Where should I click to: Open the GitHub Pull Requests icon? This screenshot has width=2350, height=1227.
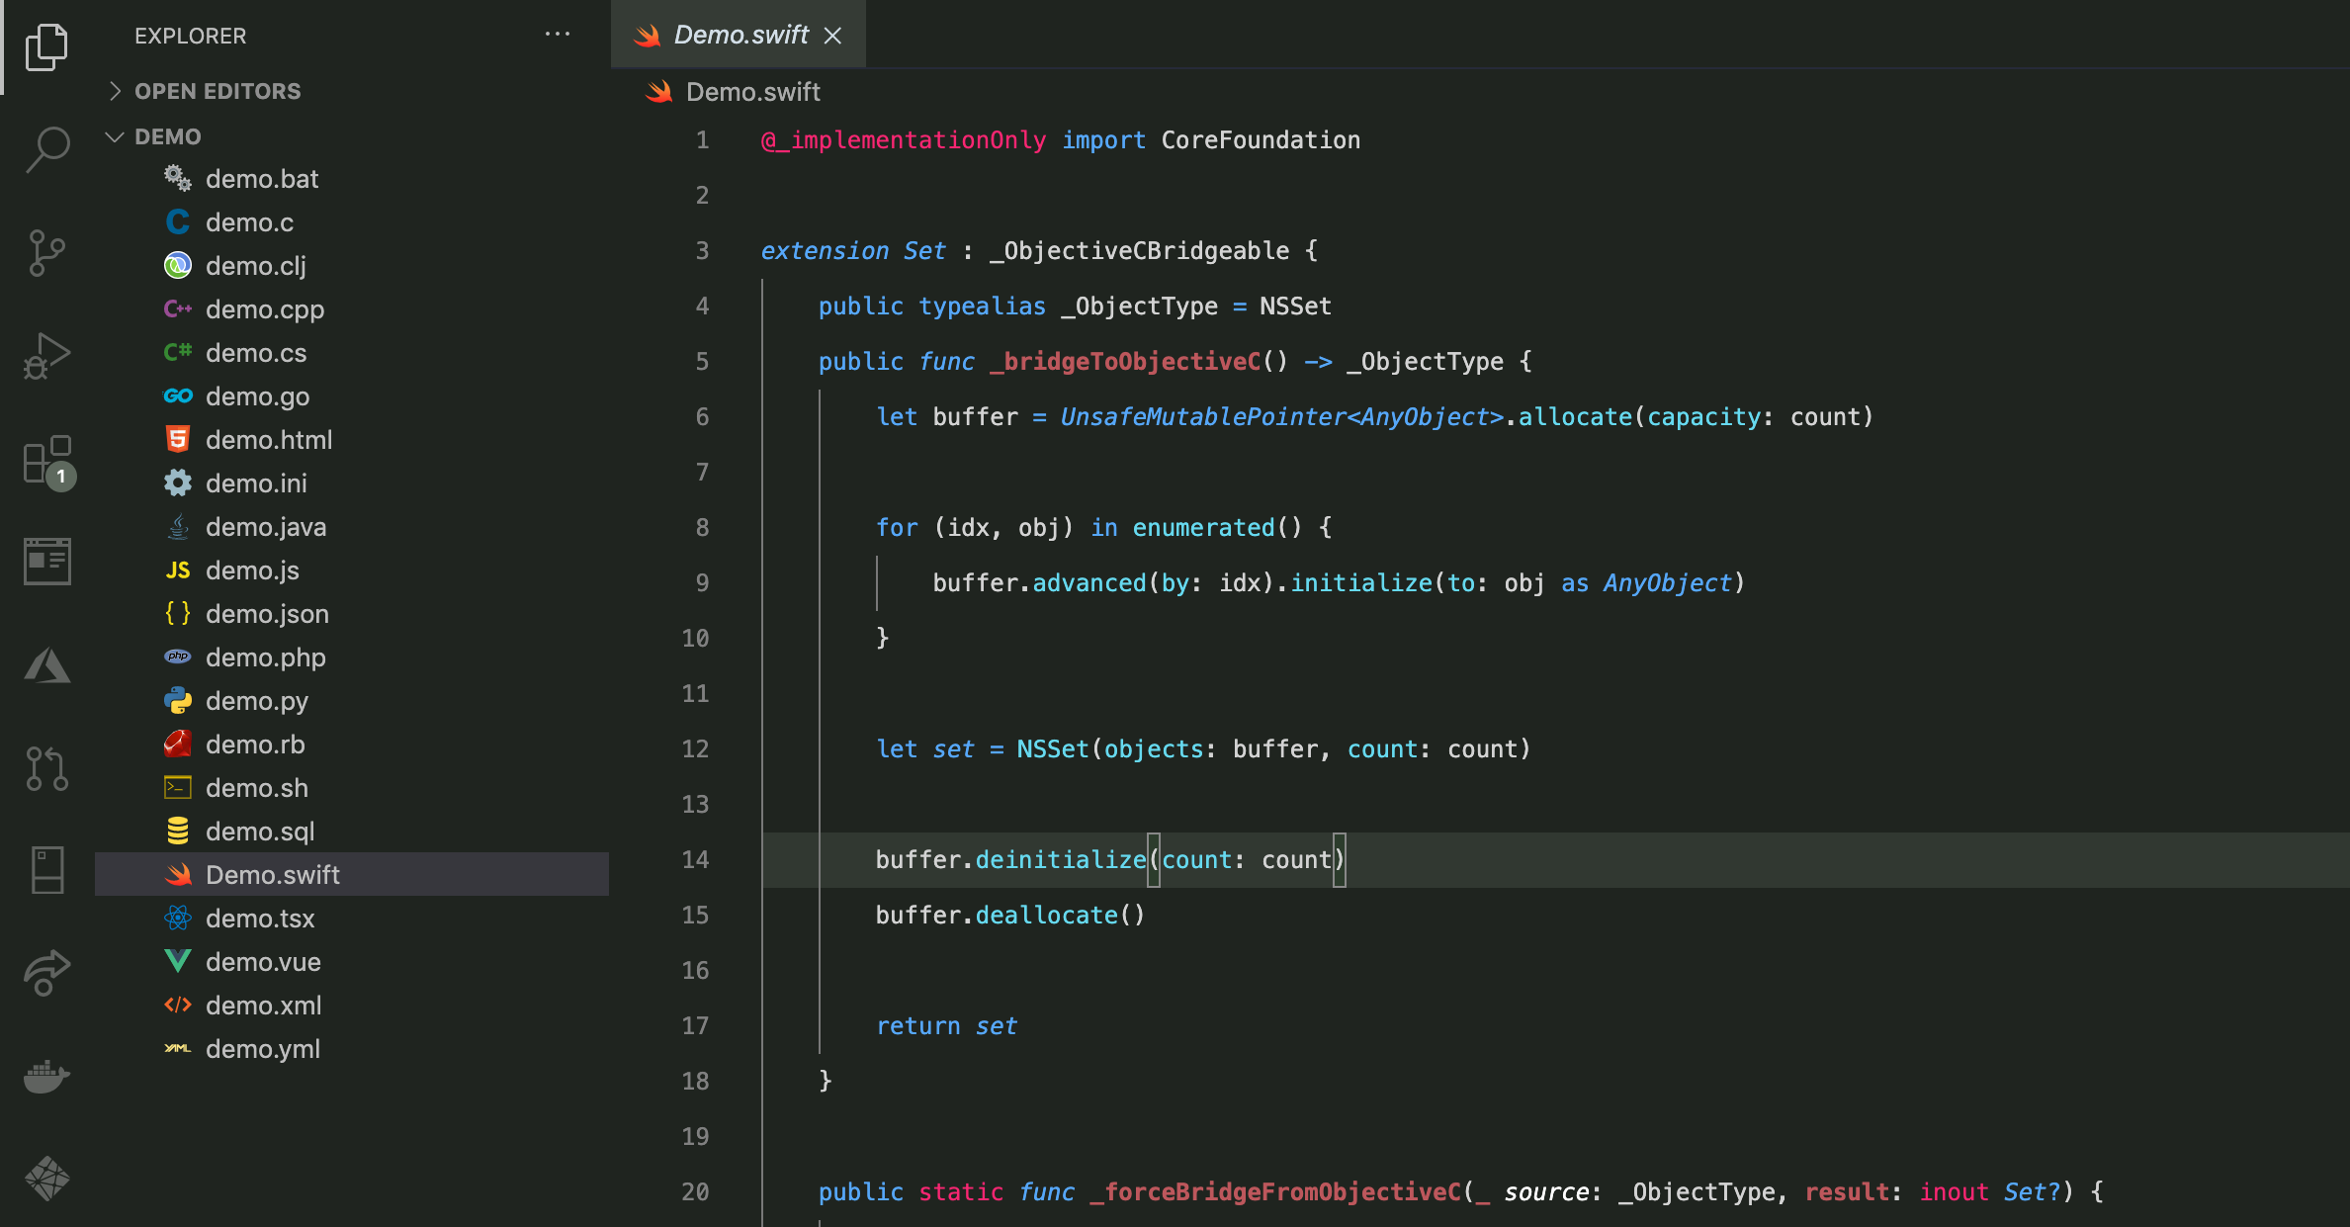point(46,768)
